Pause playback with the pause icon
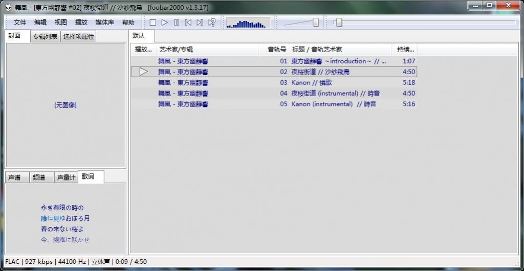The width and height of the screenshot is (524, 271). click(x=177, y=22)
